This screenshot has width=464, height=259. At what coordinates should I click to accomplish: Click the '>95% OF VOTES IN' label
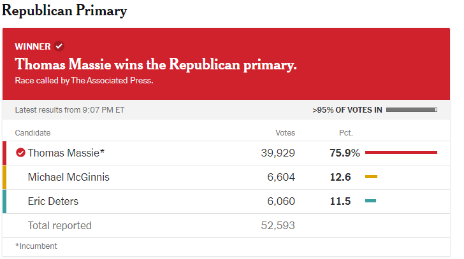[x=347, y=110]
